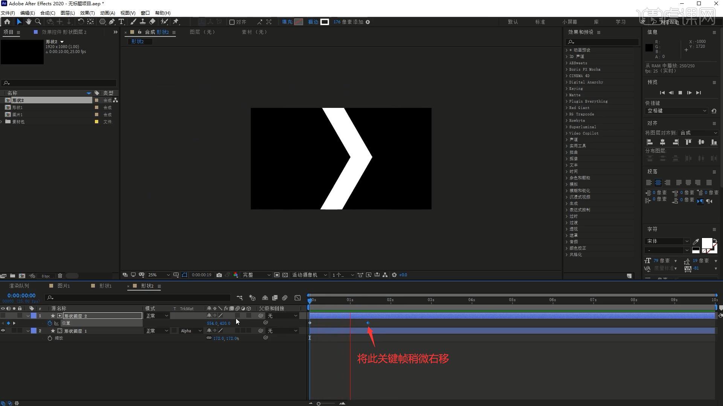Select the Type tool
Viewport: 723px width, 406px height.
pos(121,22)
